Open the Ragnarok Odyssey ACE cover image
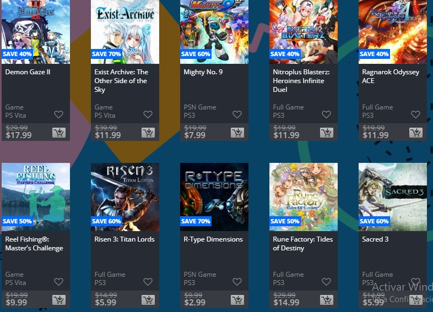 pos(392,32)
